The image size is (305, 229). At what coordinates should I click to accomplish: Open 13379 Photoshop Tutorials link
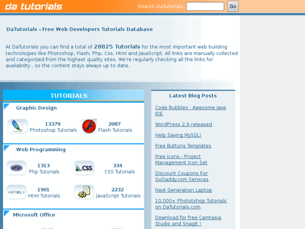tap(53, 127)
